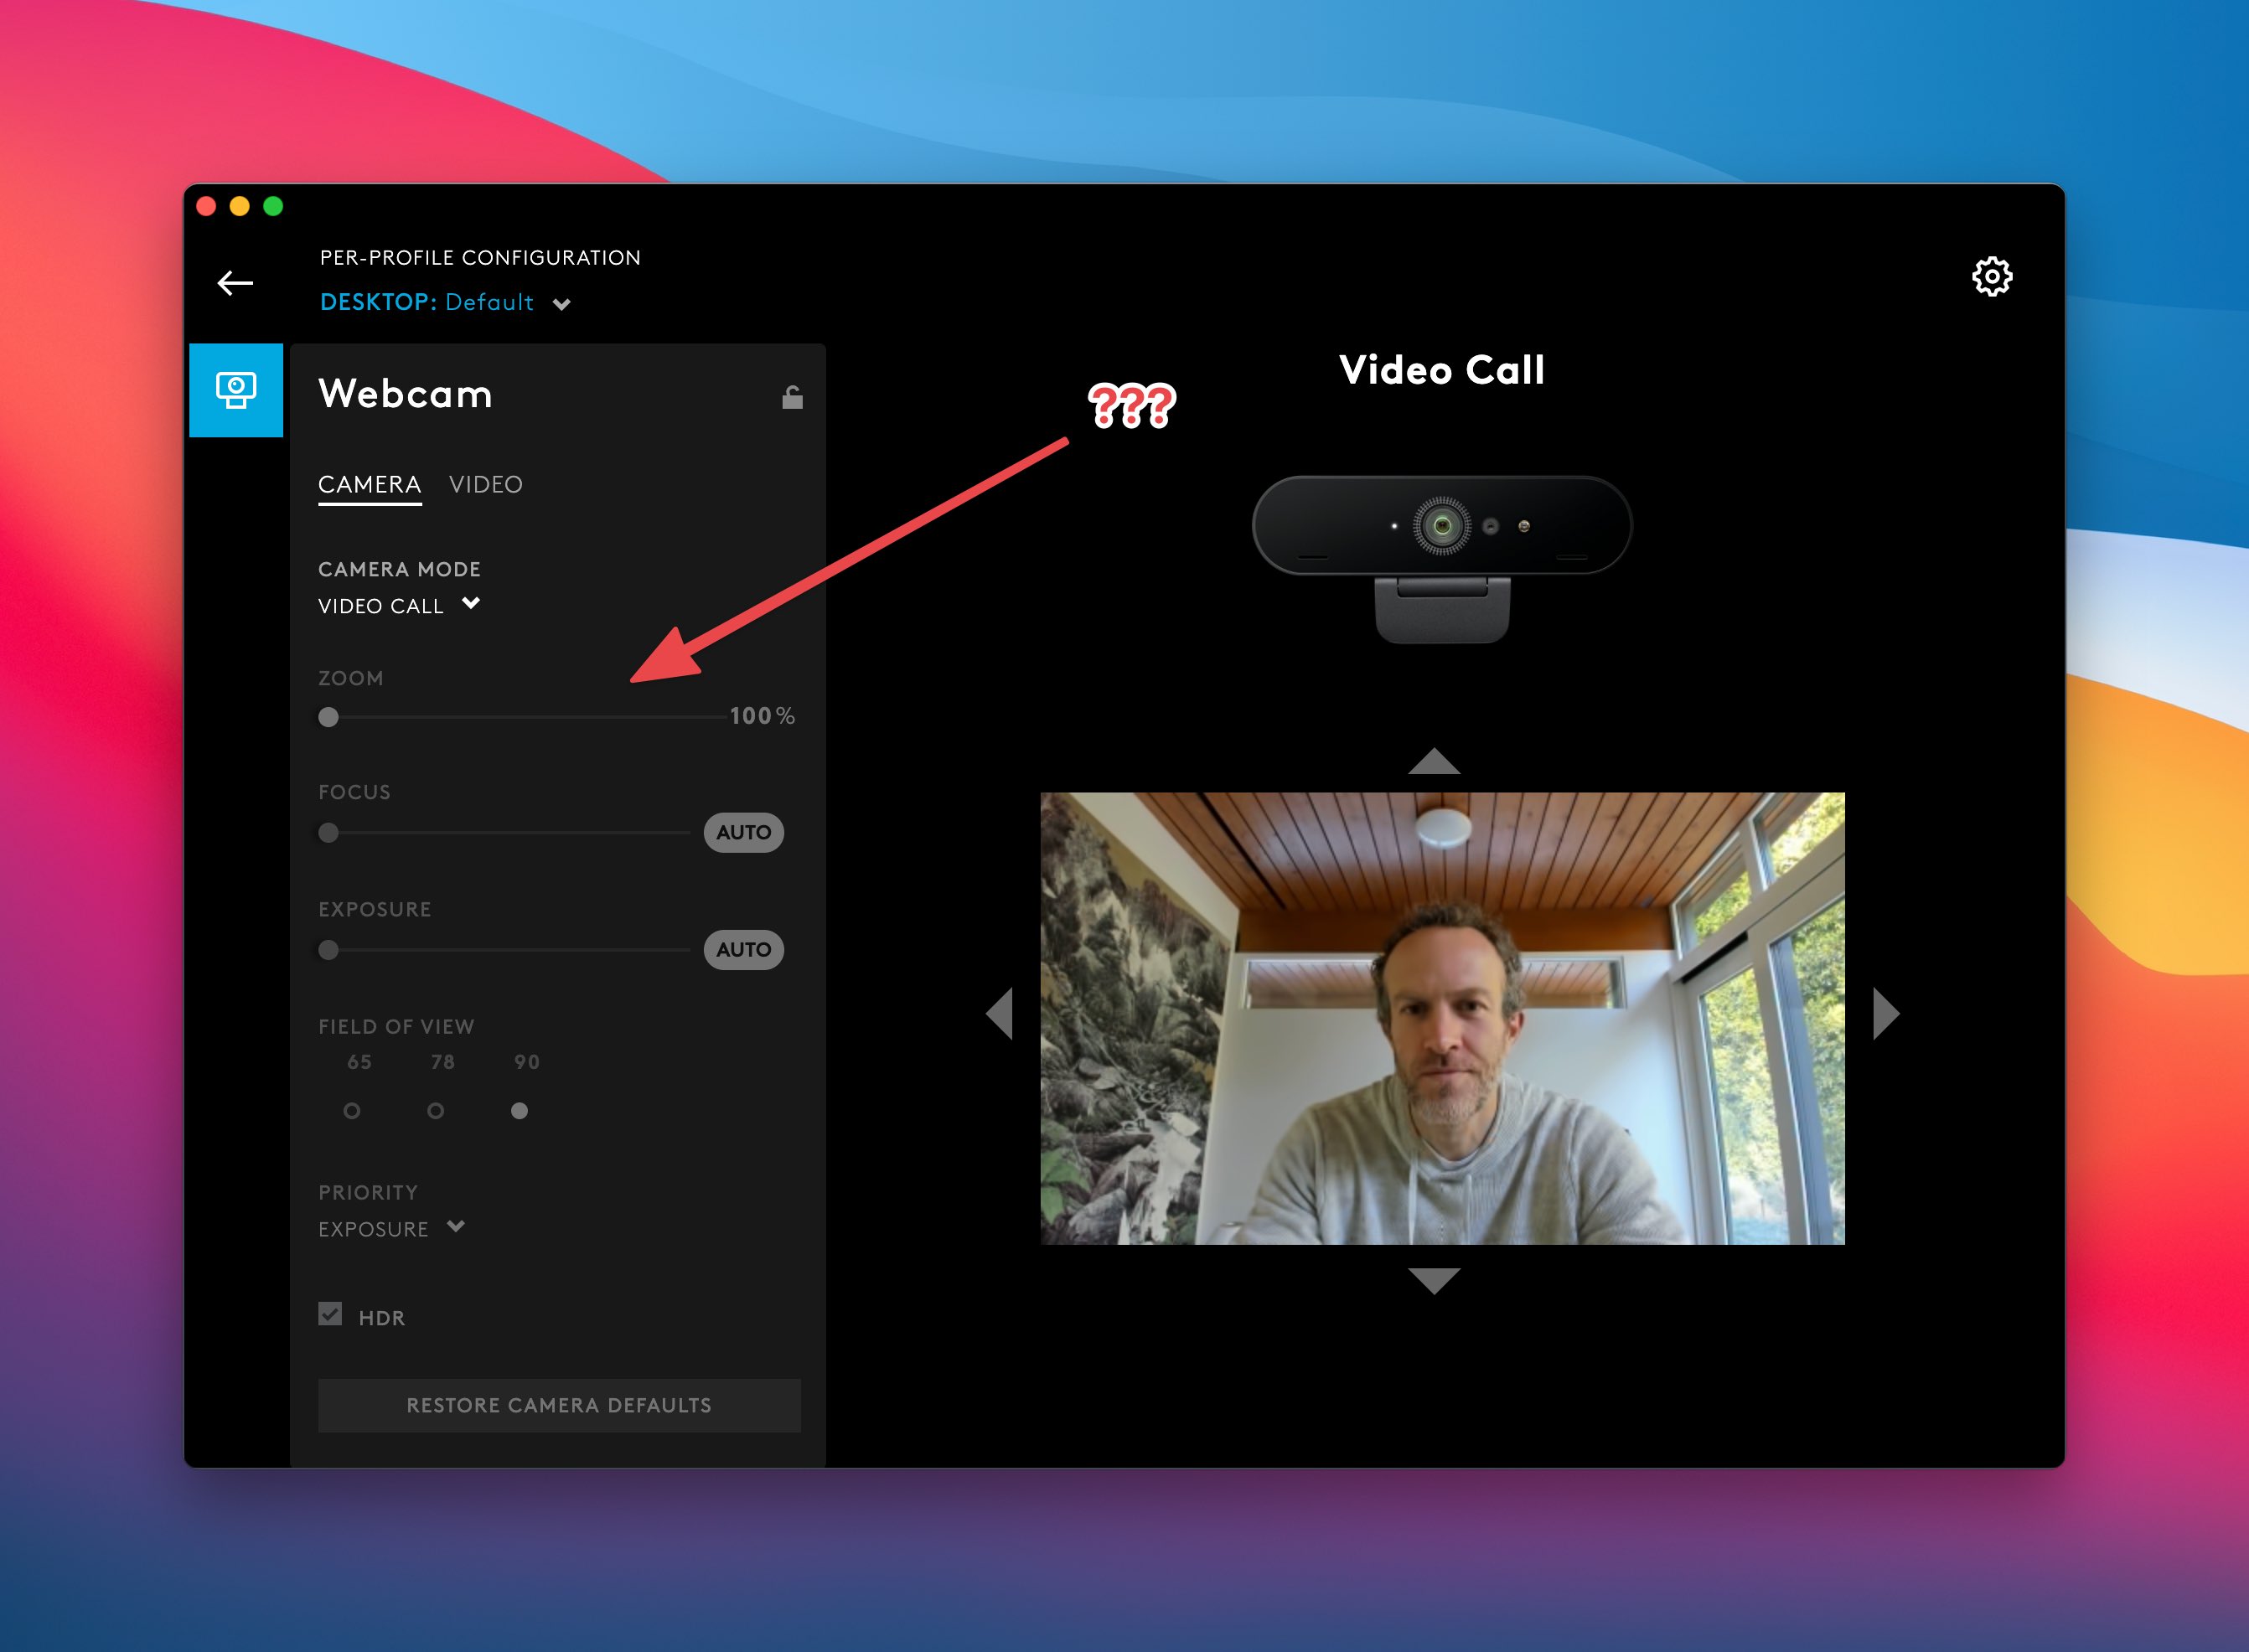Pan camera down with the down arrow

click(x=1433, y=1280)
